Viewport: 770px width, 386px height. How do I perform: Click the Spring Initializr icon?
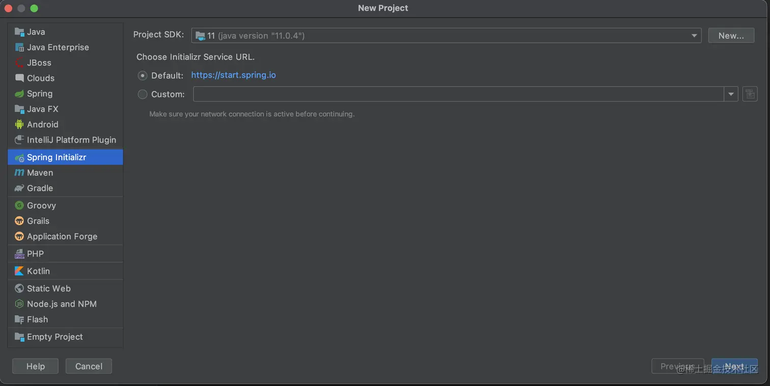pyautogui.click(x=19, y=158)
